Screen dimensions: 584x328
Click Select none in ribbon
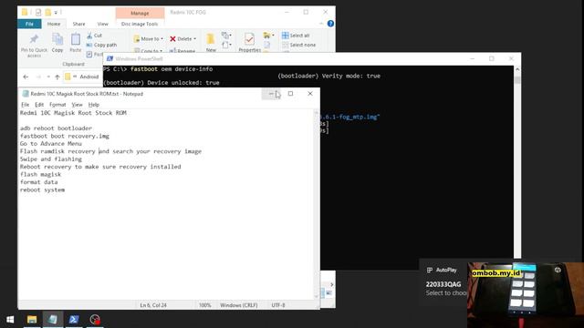click(x=299, y=45)
